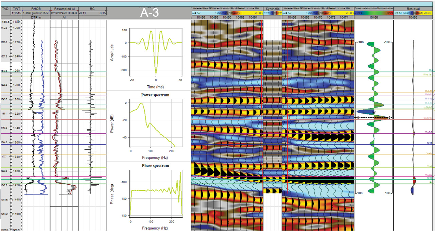Click the RC track header
435x233 pixels.
click(x=92, y=9)
